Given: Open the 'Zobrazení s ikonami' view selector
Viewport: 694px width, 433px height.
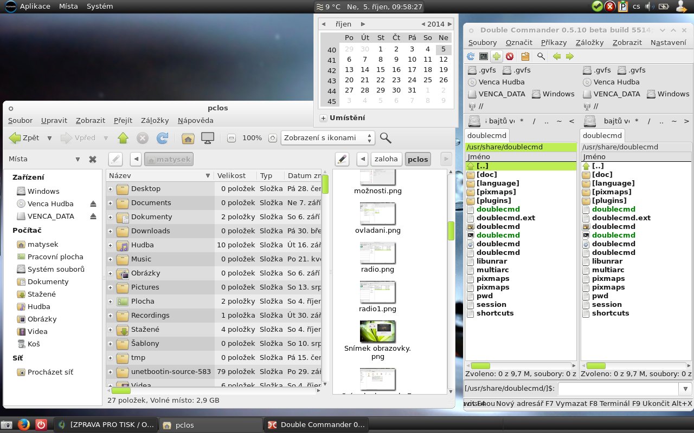Looking at the screenshot, I should 327,138.
